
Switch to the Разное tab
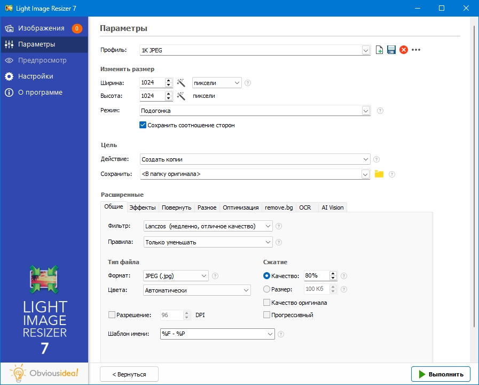tap(207, 207)
